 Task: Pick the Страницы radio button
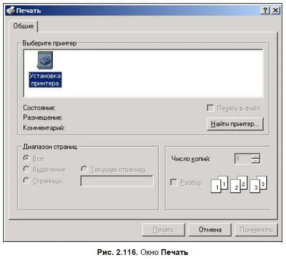(x=26, y=180)
